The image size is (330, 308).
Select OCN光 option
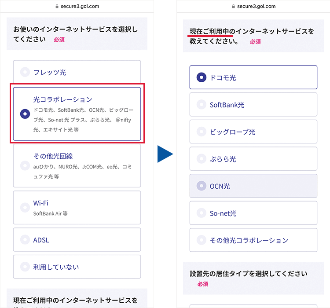pyautogui.click(x=253, y=186)
